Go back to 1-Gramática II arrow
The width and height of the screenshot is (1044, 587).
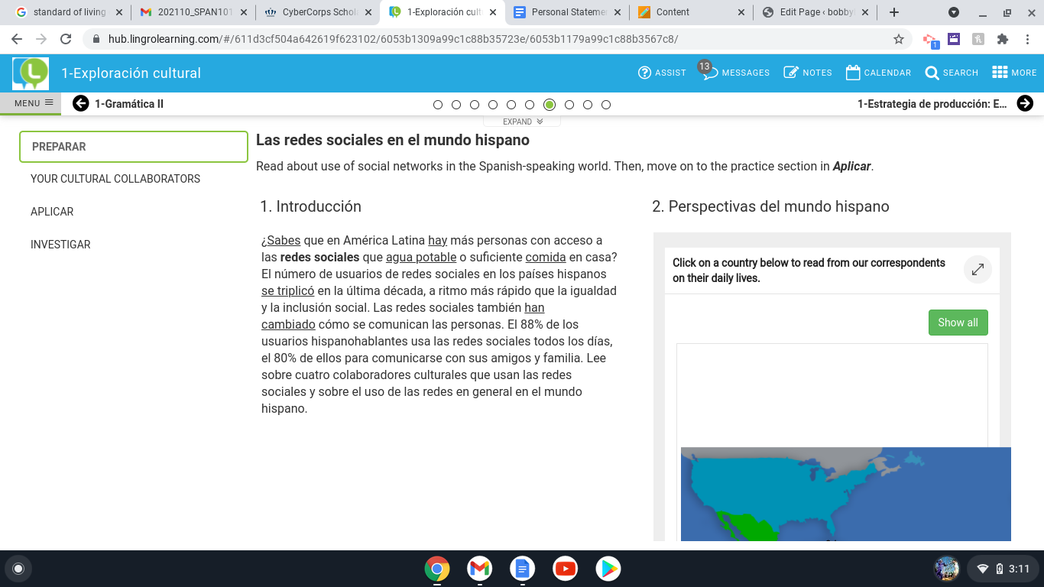click(80, 103)
